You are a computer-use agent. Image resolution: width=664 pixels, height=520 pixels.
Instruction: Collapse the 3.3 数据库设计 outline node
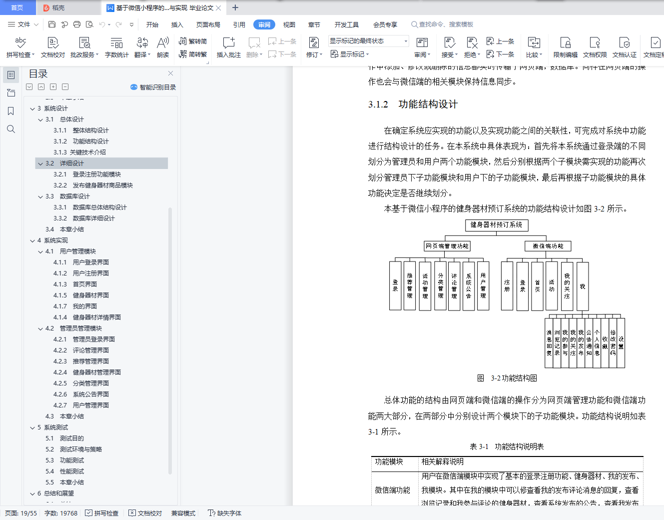click(x=40, y=196)
